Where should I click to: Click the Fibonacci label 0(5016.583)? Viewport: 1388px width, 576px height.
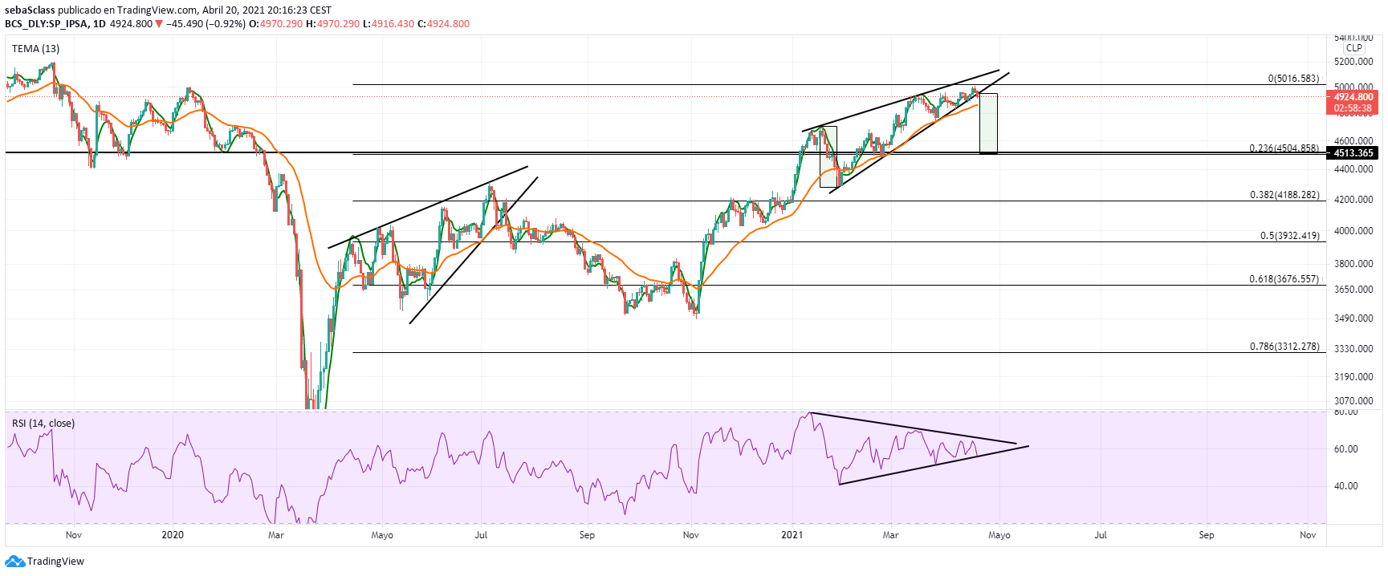(1293, 79)
